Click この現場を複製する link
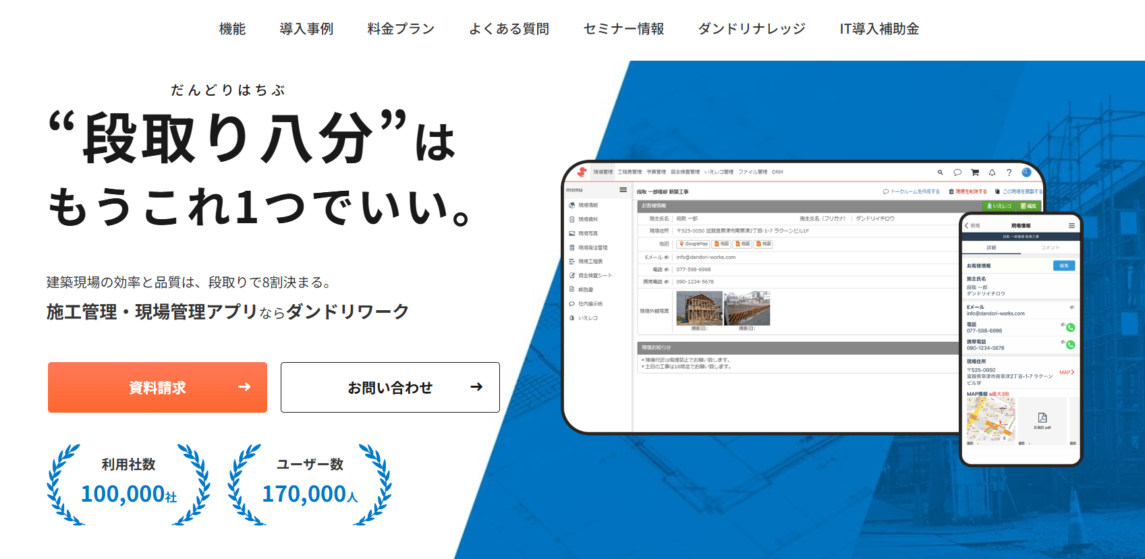Screen dimensions: 1145x559 click(x=1019, y=192)
